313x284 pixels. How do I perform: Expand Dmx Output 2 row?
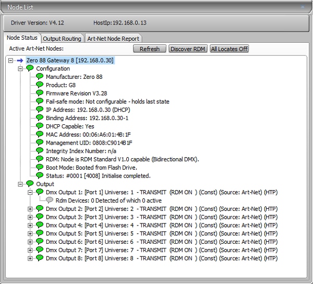(30, 209)
